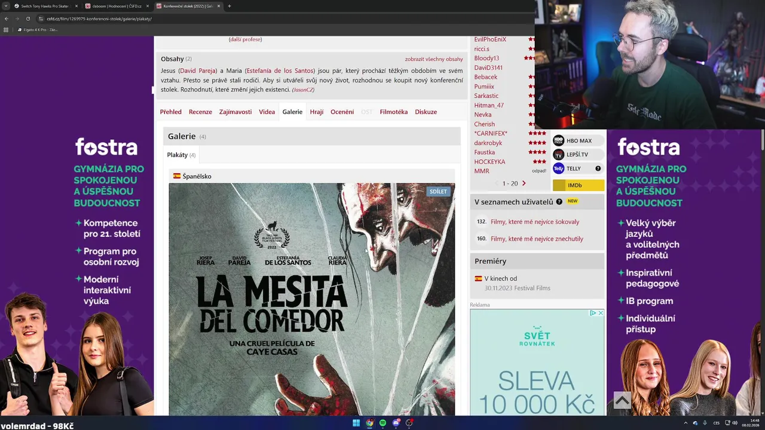Viewport: 765px width, 430px height.
Task: Click the browser back arrow
Action: (x=6, y=19)
